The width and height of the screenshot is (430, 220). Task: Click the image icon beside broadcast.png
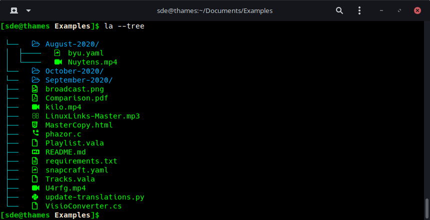coord(35,89)
